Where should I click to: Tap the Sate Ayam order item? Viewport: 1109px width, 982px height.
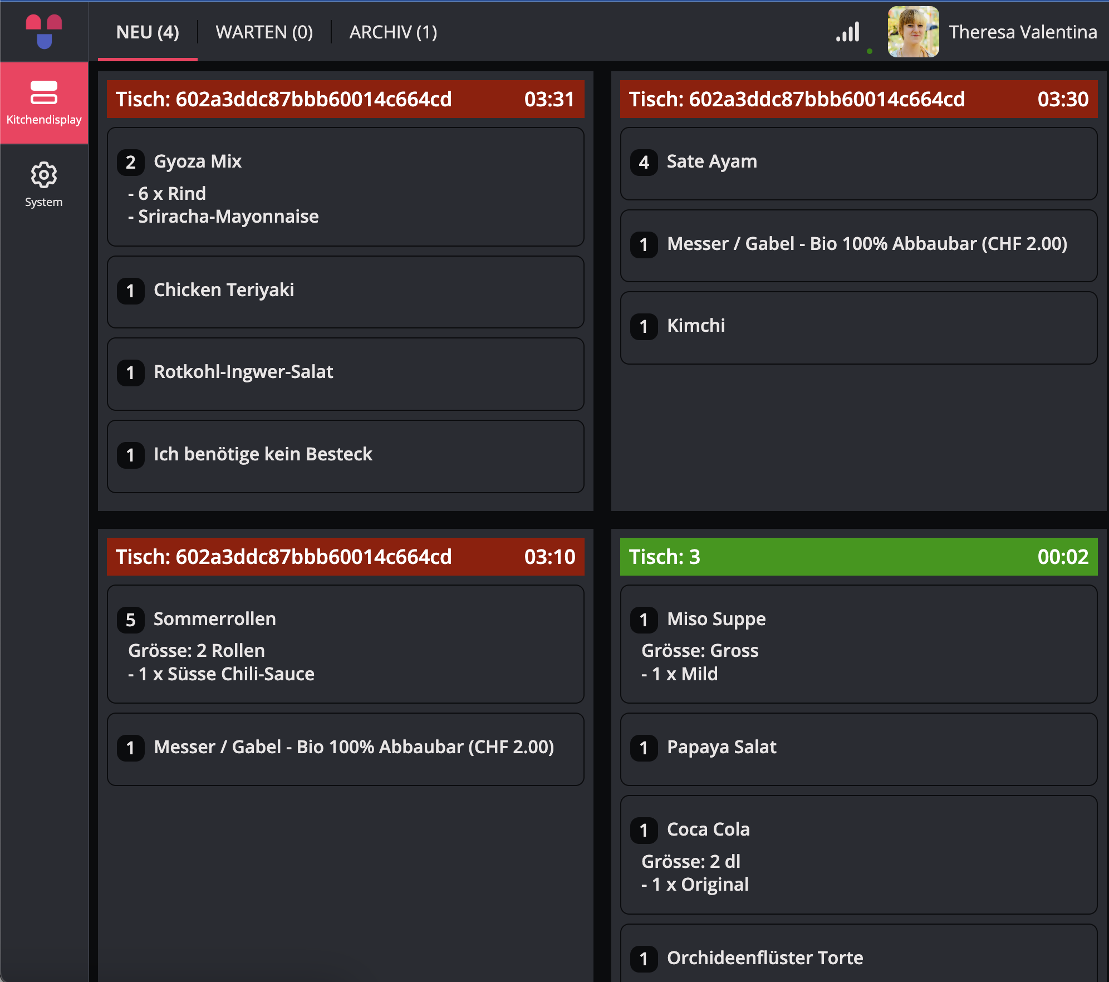click(x=859, y=164)
